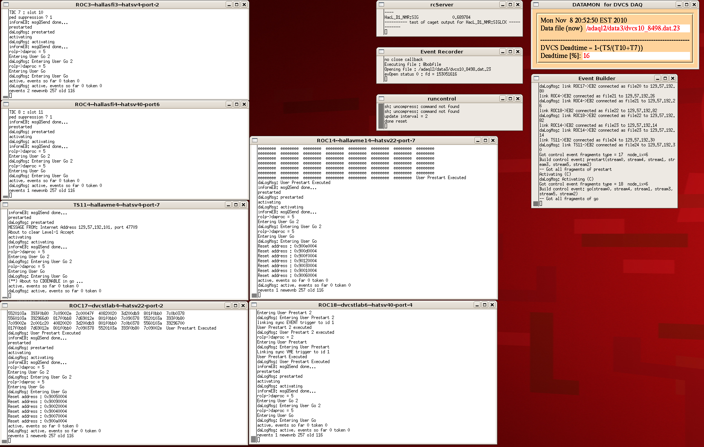Click '(**) About to CDOENABLE in go' line
Screen dimensions: 704x447
coord(46,281)
